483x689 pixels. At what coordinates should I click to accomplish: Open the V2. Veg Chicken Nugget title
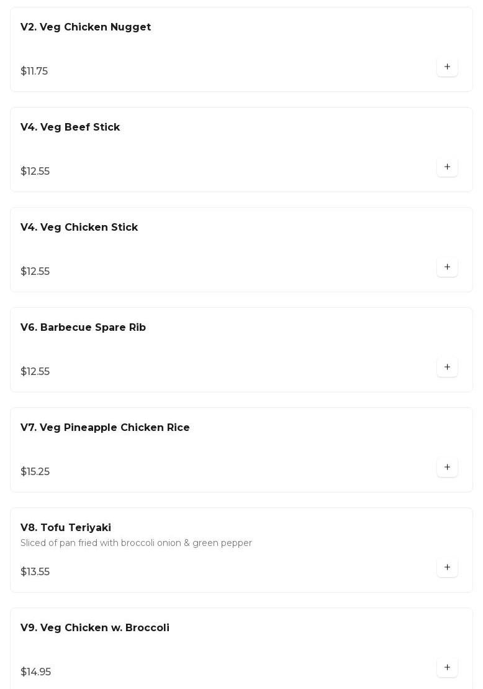(x=86, y=27)
